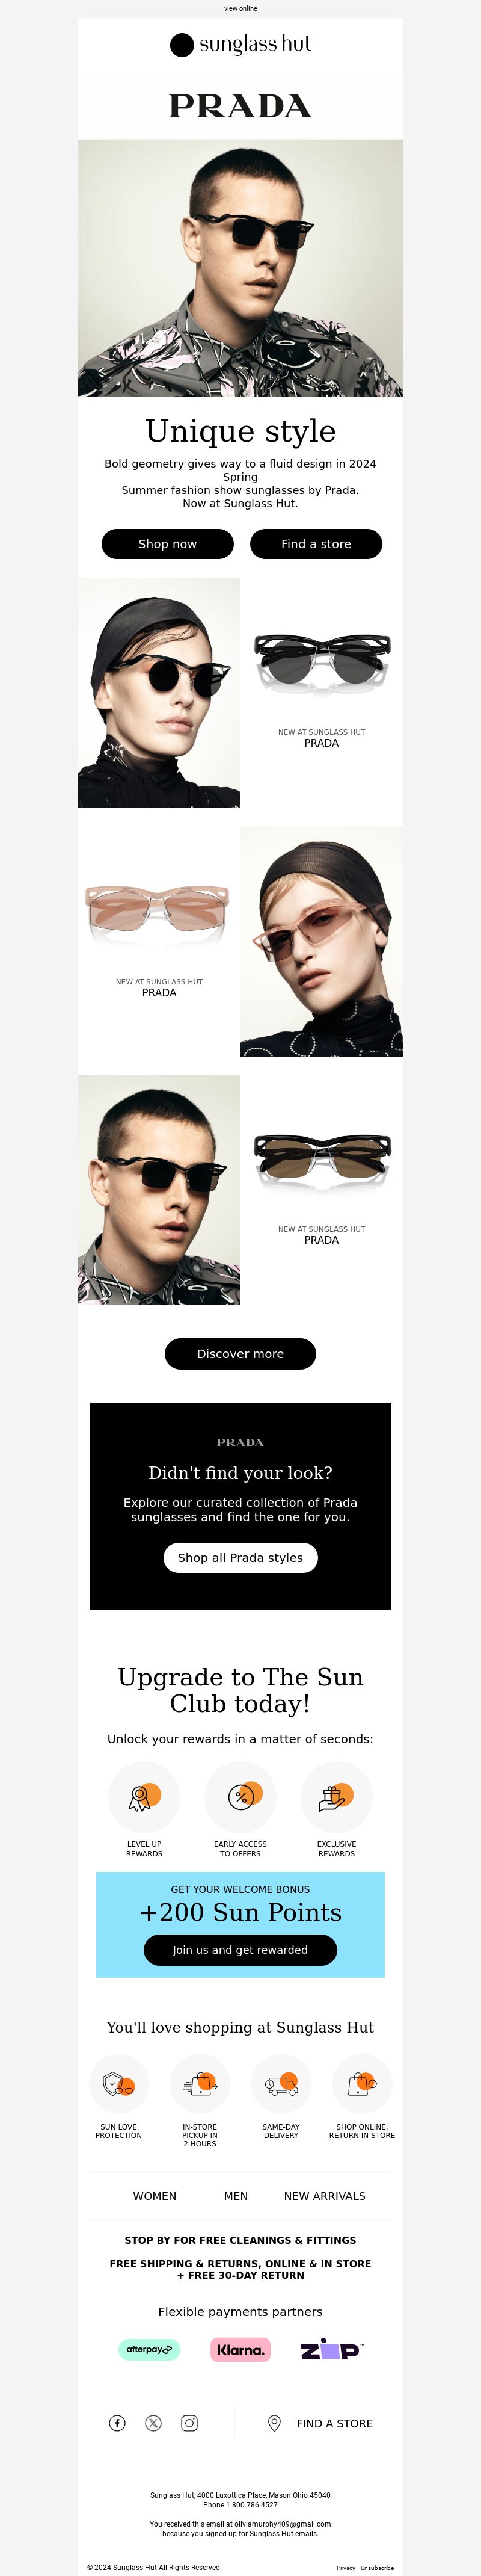Click the Klarna payment logo

pyautogui.click(x=241, y=2349)
